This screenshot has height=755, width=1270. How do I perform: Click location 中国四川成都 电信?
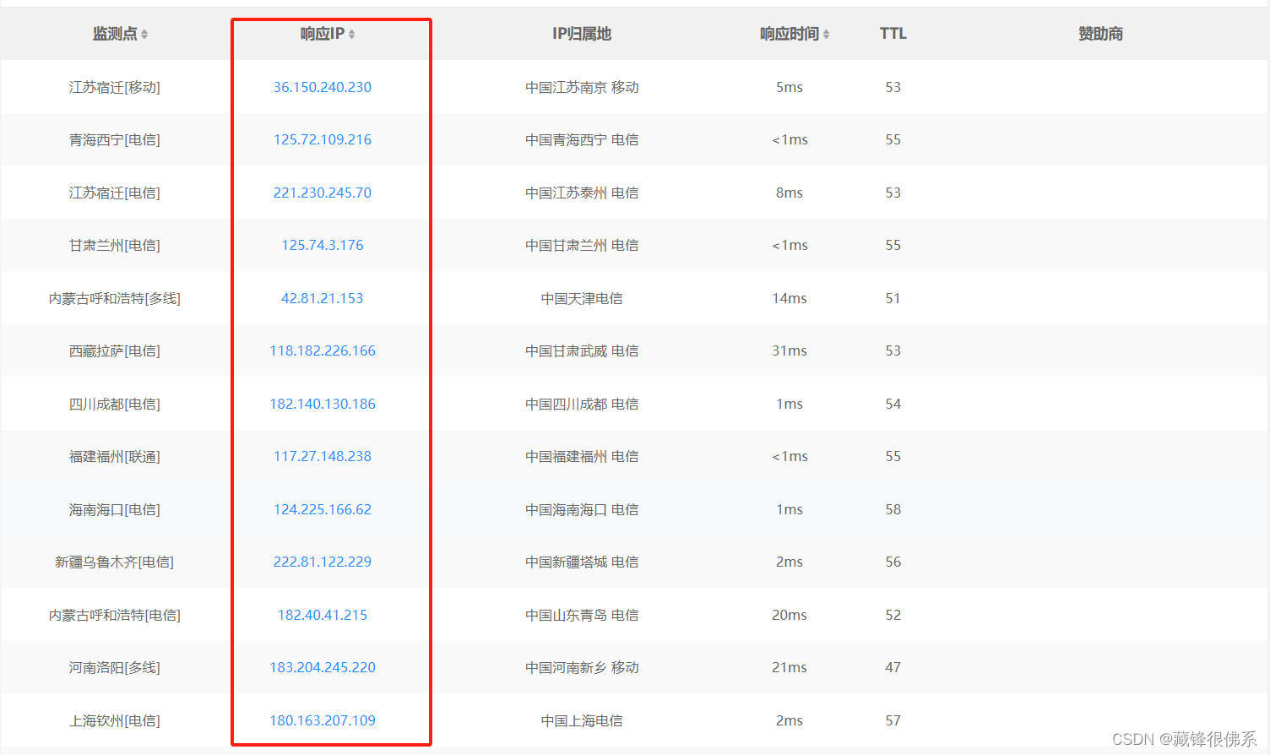point(582,404)
